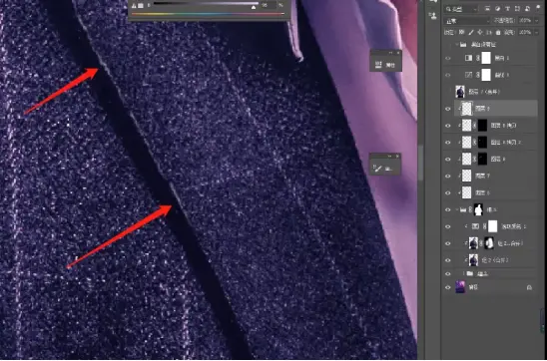Select the merged portrait layer thumbnail

click(460, 92)
